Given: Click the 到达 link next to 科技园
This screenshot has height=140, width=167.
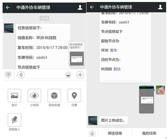Looking at the screenshot, I should [x=117, y=69].
